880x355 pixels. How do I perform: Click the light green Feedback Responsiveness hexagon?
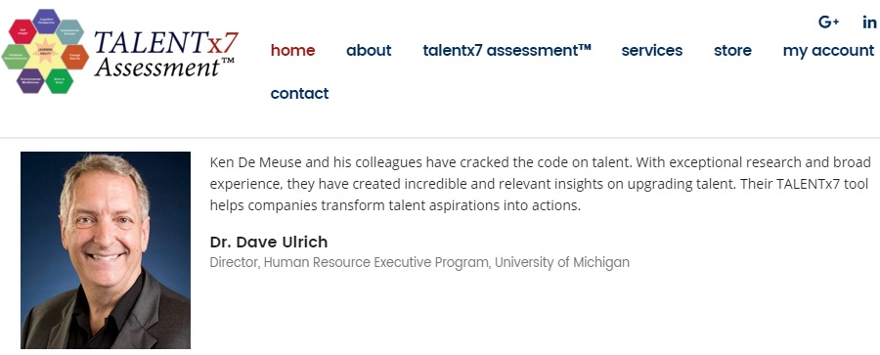pyautogui.click(x=16, y=57)
